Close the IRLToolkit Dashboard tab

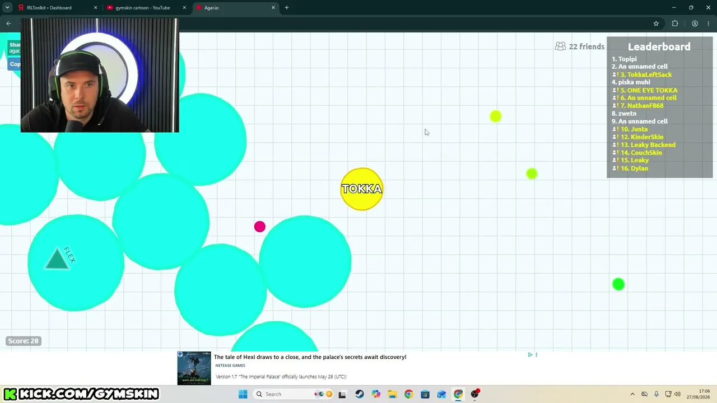point(95,8)
